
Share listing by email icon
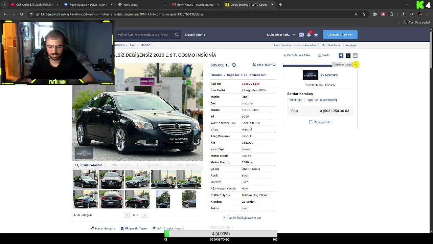355,56
